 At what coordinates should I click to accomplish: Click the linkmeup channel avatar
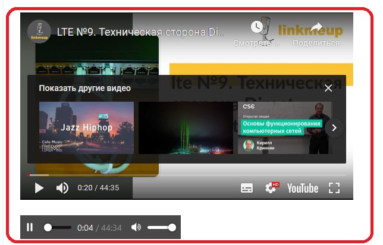[x=39, y=32]
